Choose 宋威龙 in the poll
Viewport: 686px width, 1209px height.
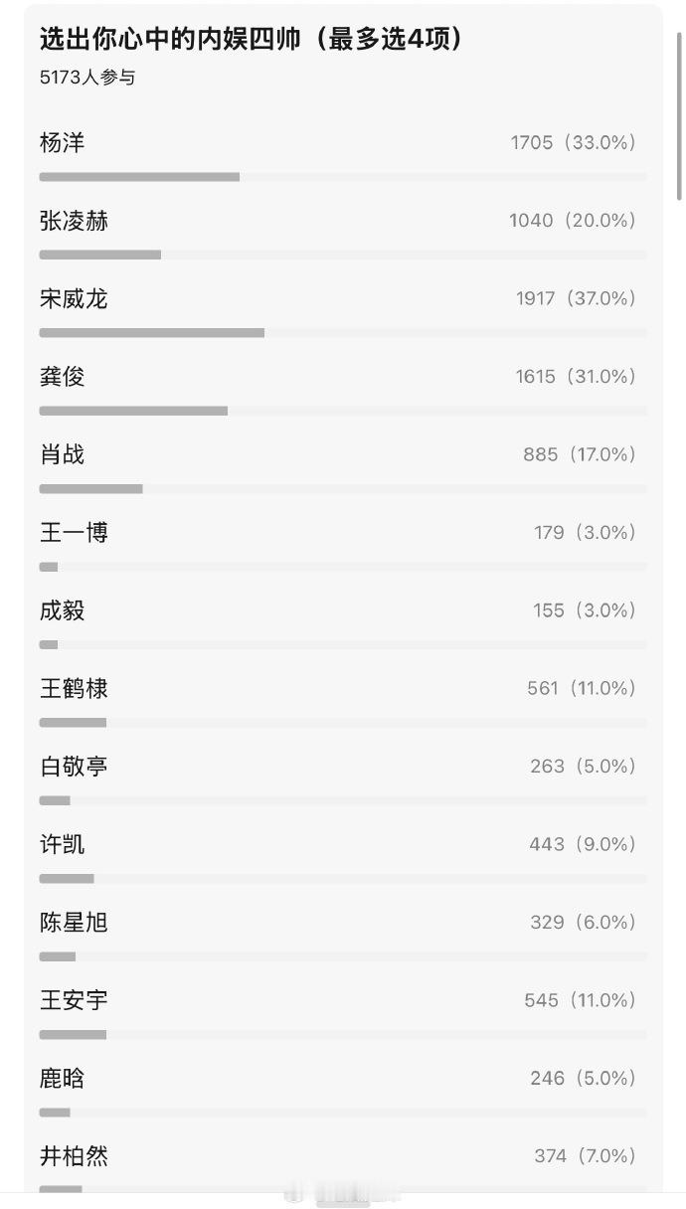343,310
